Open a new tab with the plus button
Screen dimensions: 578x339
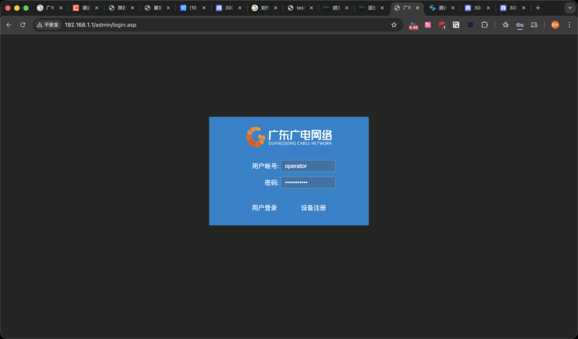[538, 8]
